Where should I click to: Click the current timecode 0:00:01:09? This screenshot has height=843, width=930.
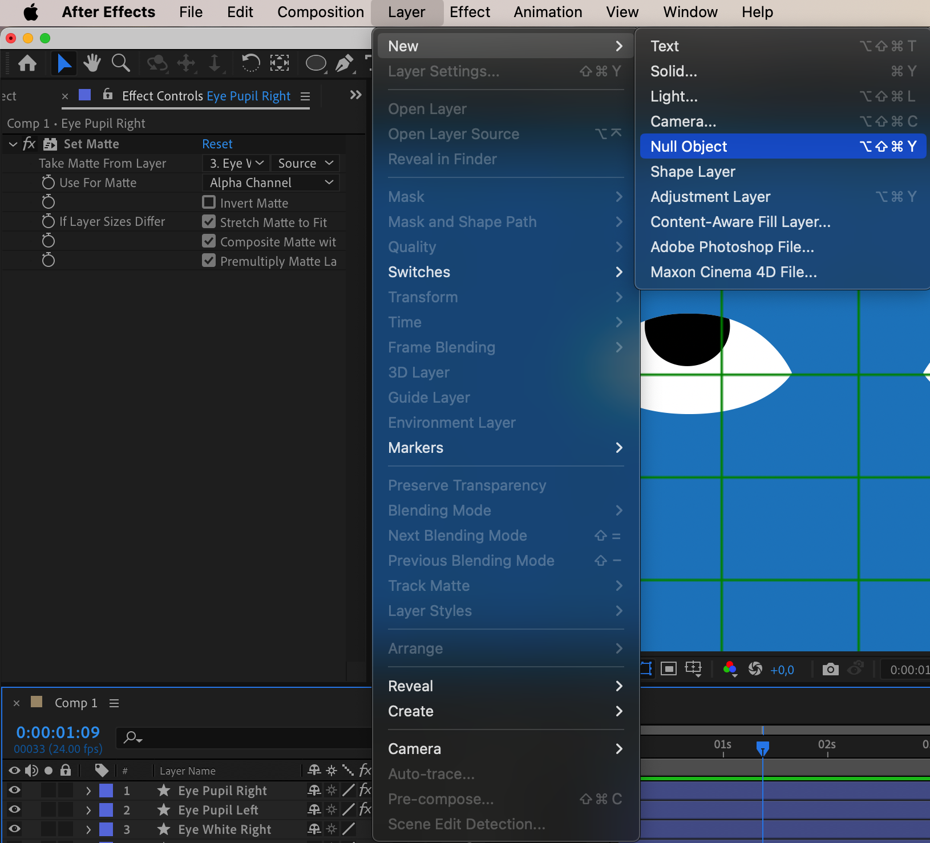58,732
